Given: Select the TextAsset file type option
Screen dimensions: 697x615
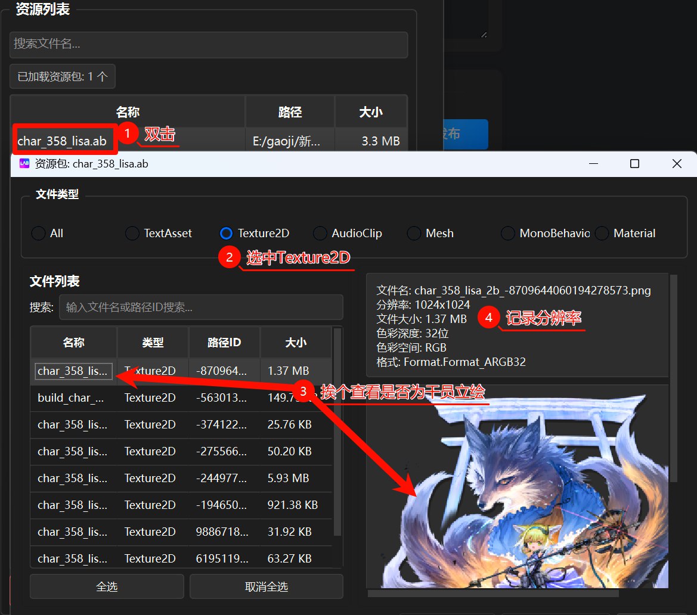Looking at the screenshot, I should click(x=132, y=234).
